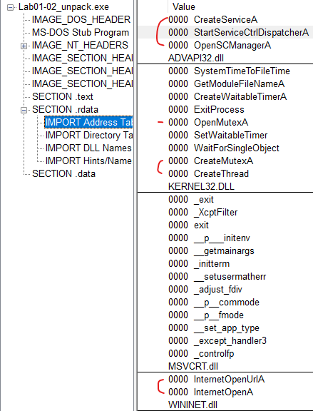Select the SystemTimeToFileTime row

tap(225, 71)
